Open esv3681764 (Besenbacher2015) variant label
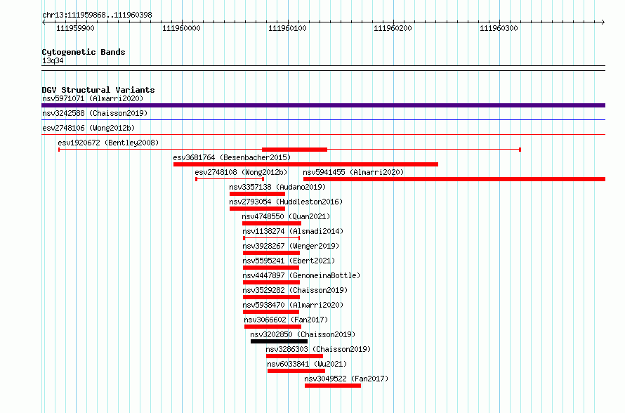The height and width of the screenshot is (413, 625). pyautogui.click(x=232, y=157)
